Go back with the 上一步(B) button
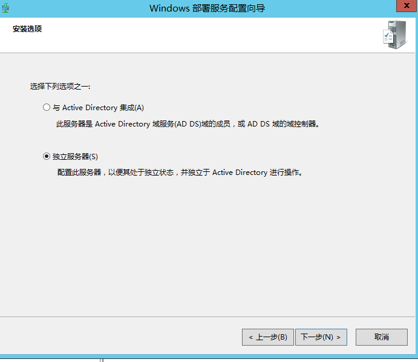 pyautogui.click(x=267, y=337)
